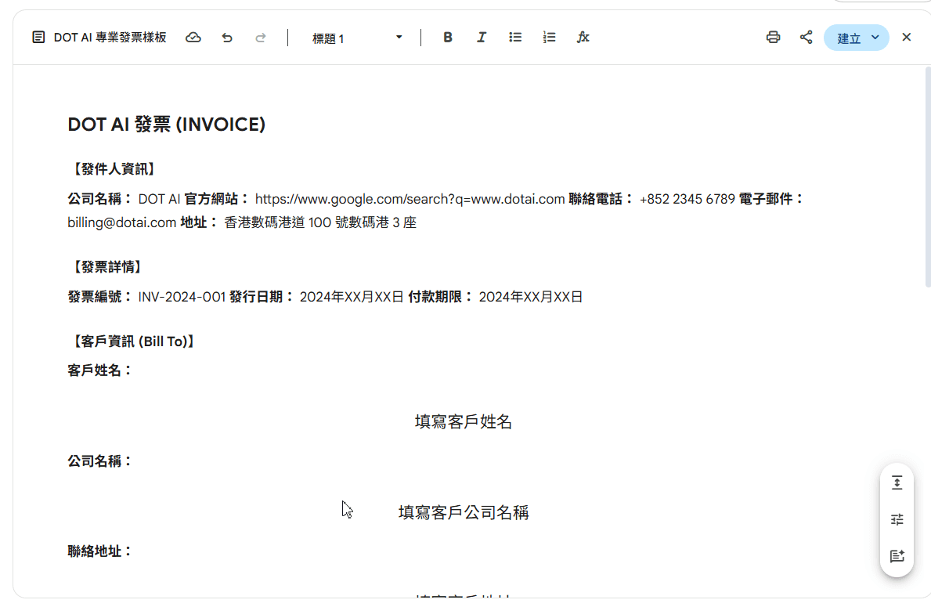The height and width of the screenshot is (607, 931).
Task: Click the cloud save status icon
Action: pos(193,38)
